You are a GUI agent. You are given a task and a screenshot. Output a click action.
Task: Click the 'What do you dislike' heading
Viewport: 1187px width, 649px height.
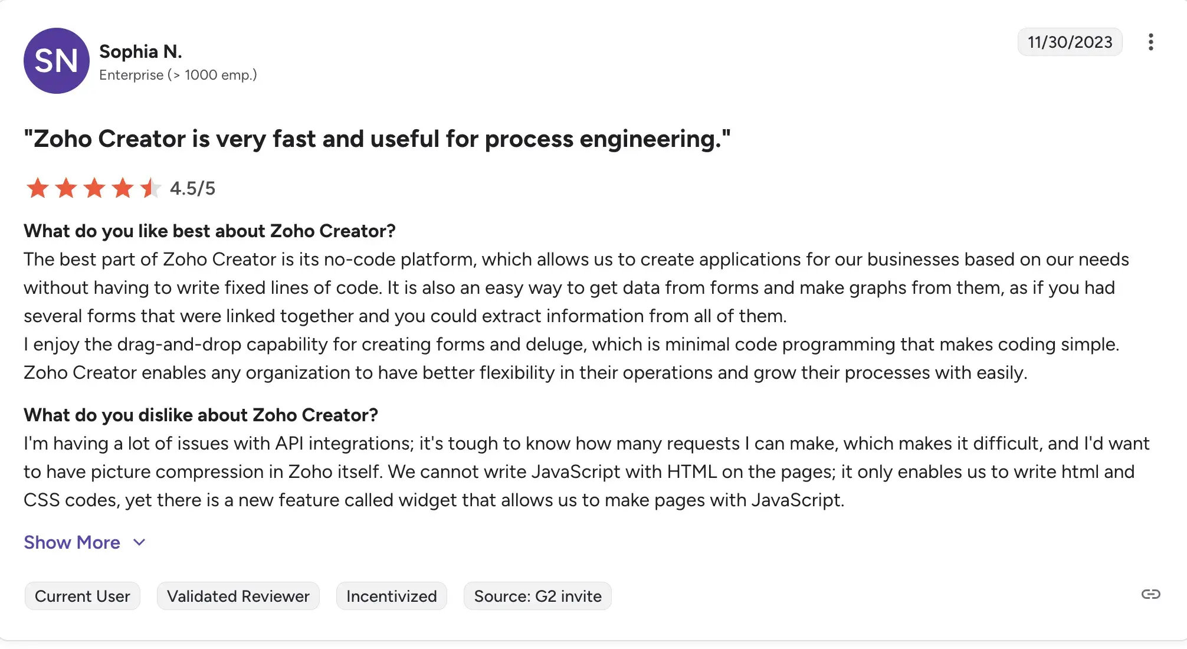tap(201, 415)
